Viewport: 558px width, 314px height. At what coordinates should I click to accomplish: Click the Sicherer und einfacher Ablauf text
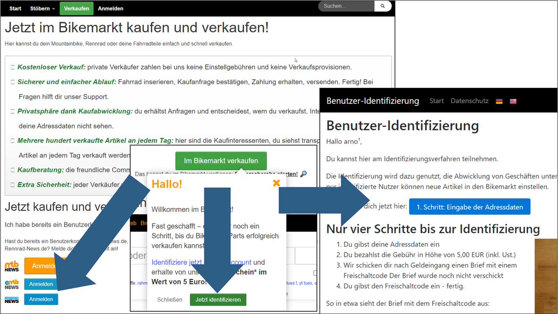[67, 82]
